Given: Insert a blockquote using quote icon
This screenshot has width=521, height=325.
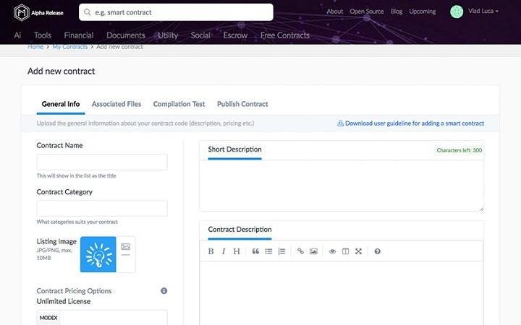Looking at the screenshot, I should (255, 251).
